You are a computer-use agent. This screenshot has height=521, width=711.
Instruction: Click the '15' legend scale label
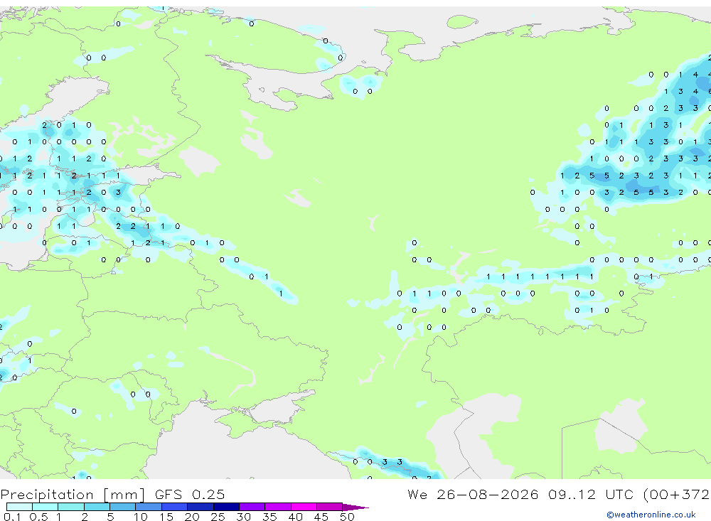click(166, 517)
